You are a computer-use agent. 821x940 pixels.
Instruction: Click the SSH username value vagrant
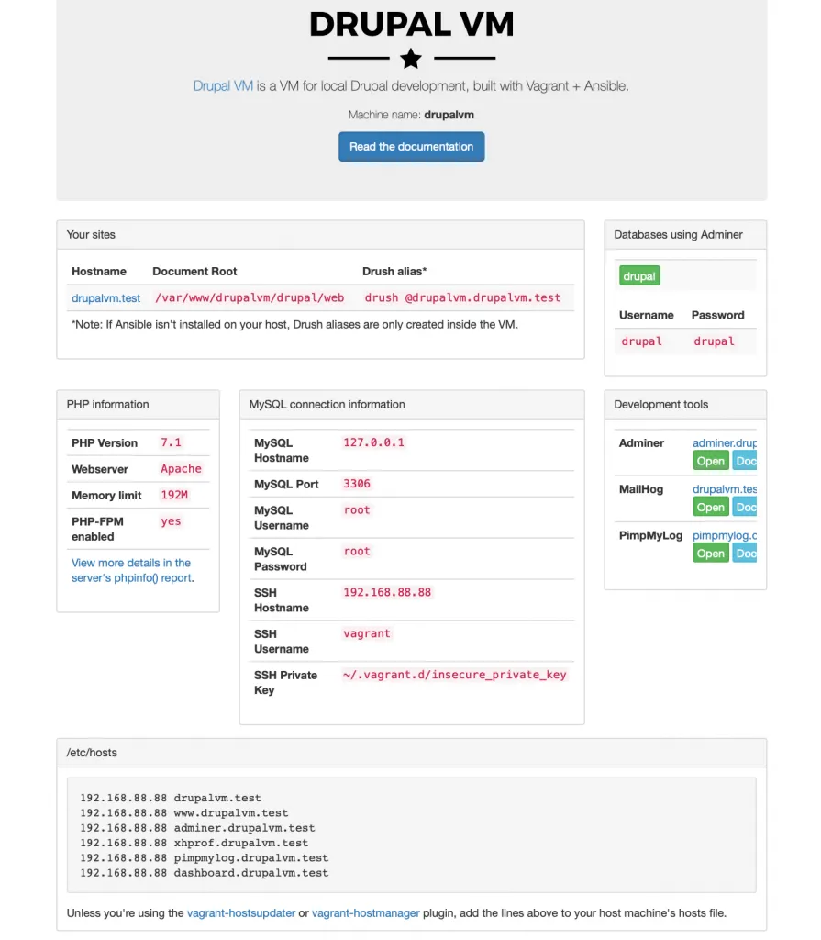366,633
